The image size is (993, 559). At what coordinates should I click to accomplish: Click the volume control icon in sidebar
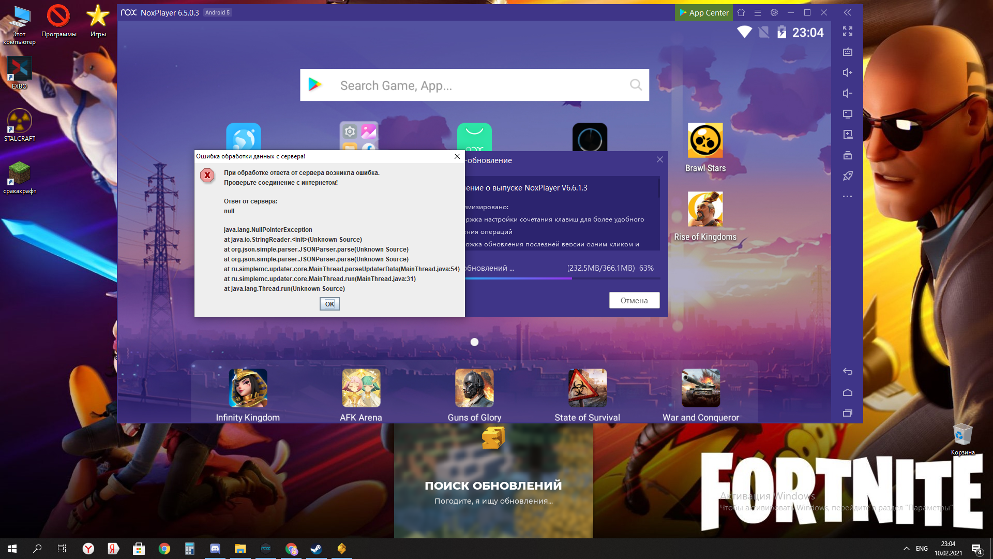pos(847,71)
